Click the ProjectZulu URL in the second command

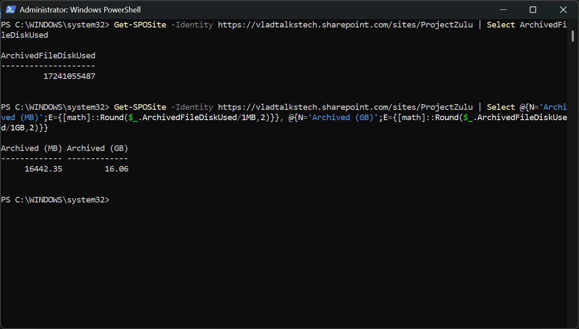[345, 107]
